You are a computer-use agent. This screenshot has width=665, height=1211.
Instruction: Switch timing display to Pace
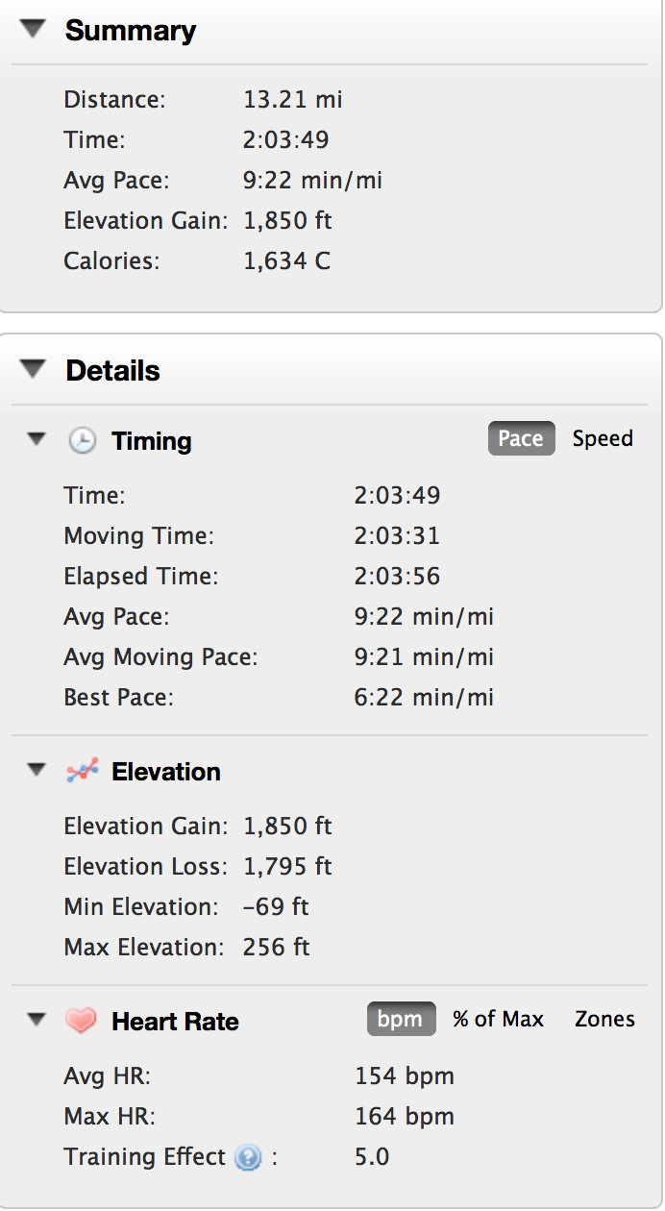tap(521, 439)
